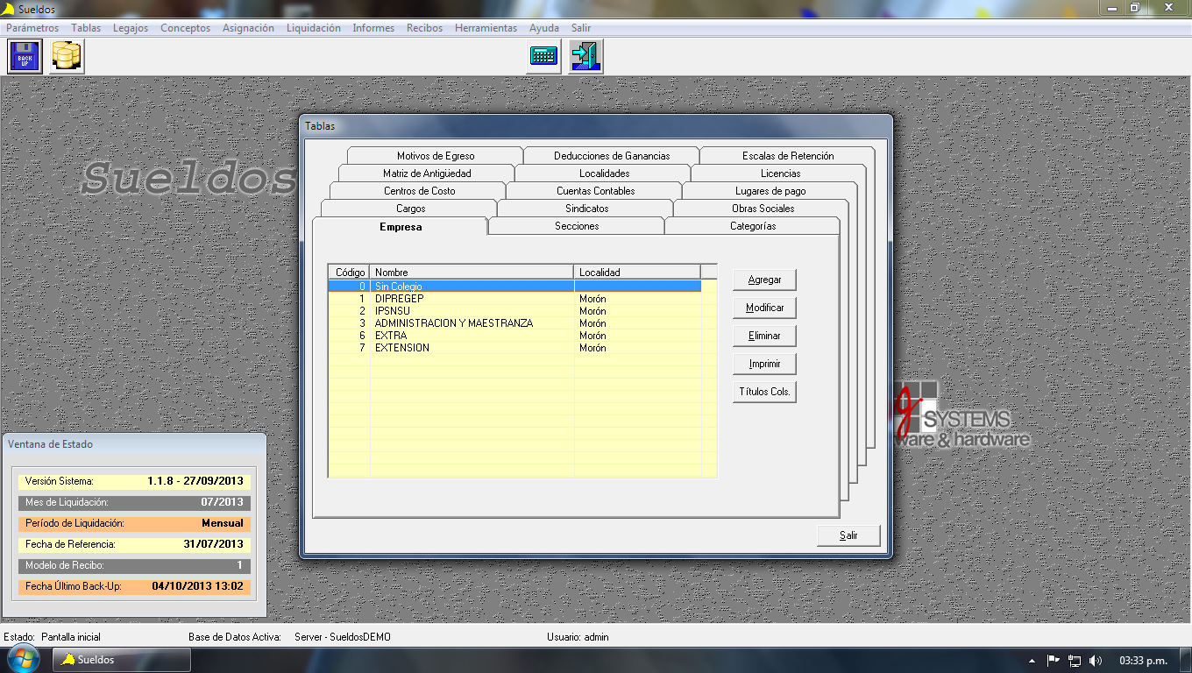
Task: Select the ADMINISTRACION Y MAESTRANZA row
Action: coord(453,323)
